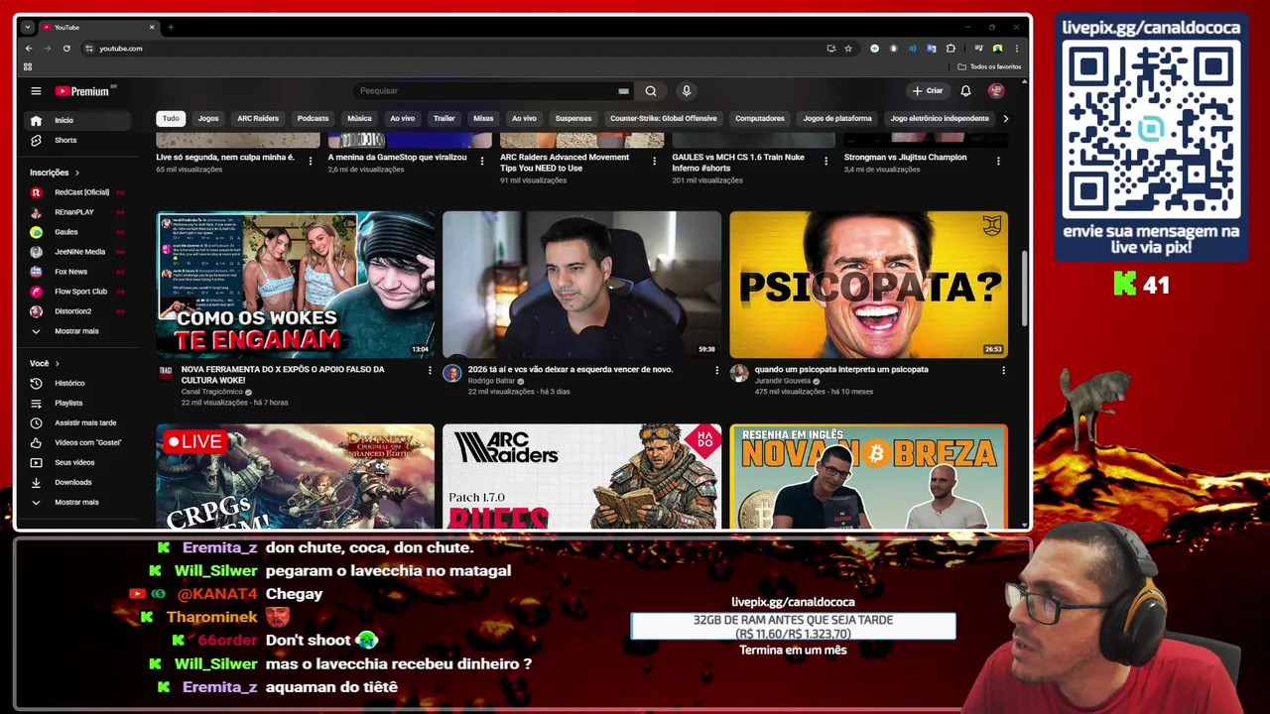This screenshot has height=714, width=1270.
Task: Select the Mixes filter chip
Action: pyautogui.click(x=483, y=118)
